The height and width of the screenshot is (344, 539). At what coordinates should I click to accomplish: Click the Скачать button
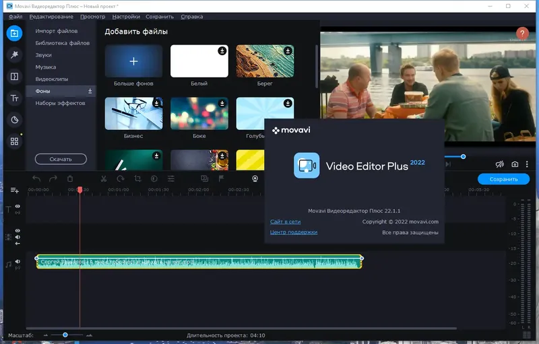point(61,159)
